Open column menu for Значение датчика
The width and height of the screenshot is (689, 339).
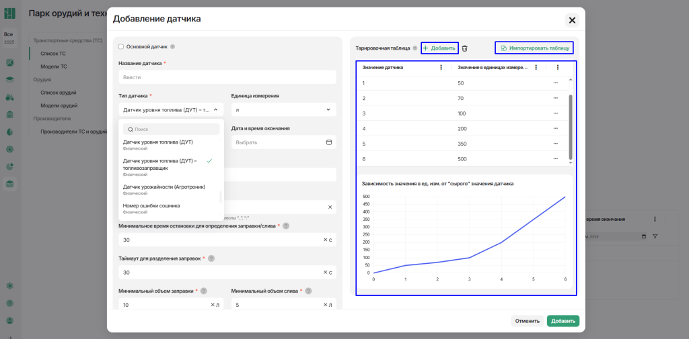[441, 67]
